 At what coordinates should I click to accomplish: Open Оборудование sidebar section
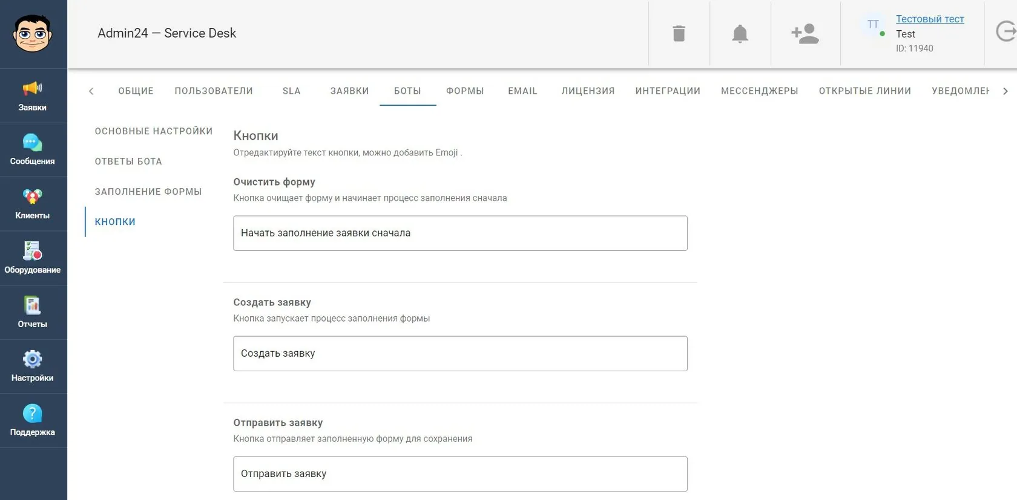33,259
